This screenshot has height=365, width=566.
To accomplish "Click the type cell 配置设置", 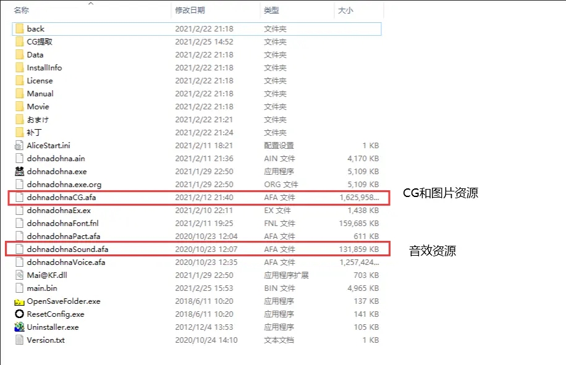I will (279, 145).
